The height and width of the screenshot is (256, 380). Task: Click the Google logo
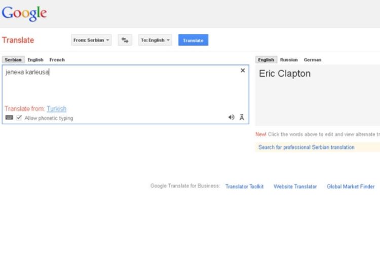[24, 13]
